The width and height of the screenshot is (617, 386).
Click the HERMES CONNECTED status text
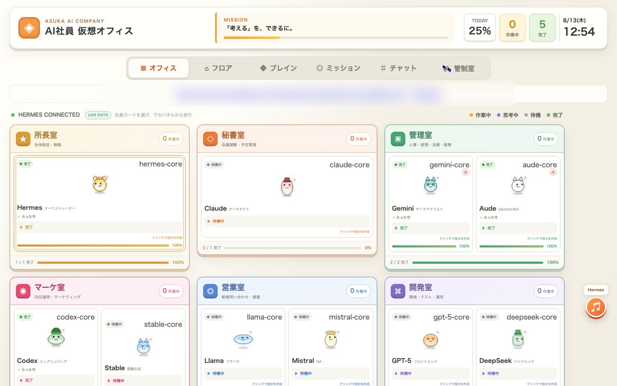coord(49,115)
